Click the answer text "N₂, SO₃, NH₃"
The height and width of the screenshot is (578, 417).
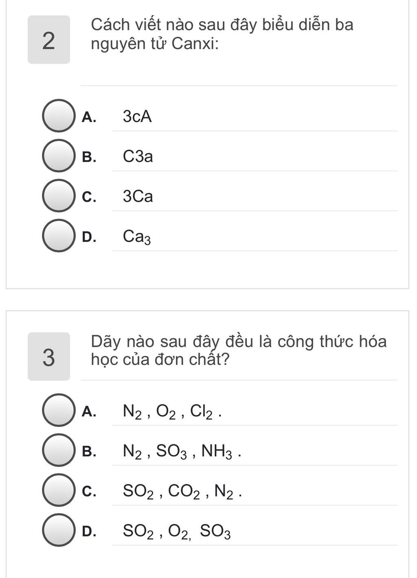pyautogui.click(x=182, y=451)
